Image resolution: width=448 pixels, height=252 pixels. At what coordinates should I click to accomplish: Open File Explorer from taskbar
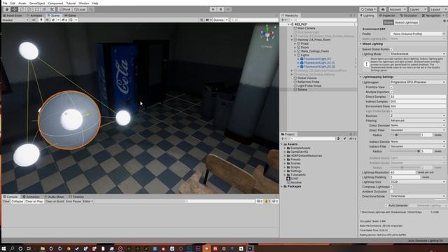43,248
